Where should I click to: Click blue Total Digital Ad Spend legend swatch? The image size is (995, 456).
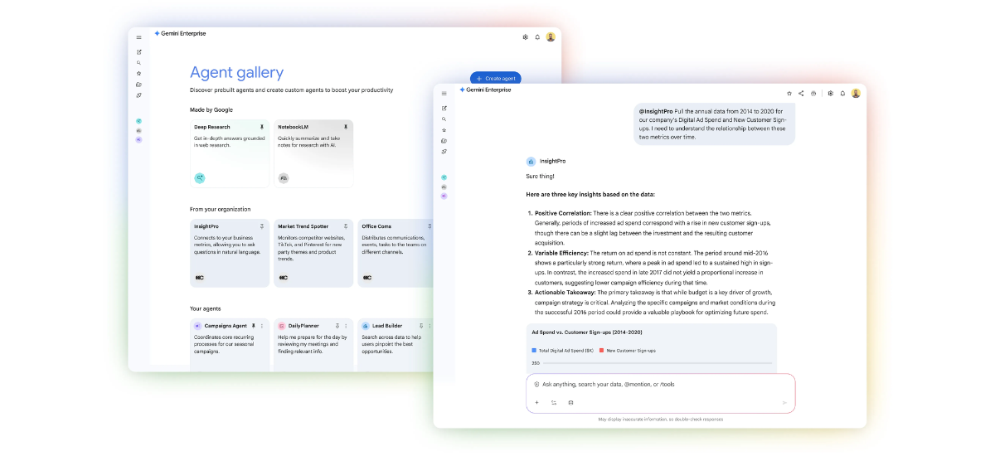pyautogui.click(x=534, y=351)
